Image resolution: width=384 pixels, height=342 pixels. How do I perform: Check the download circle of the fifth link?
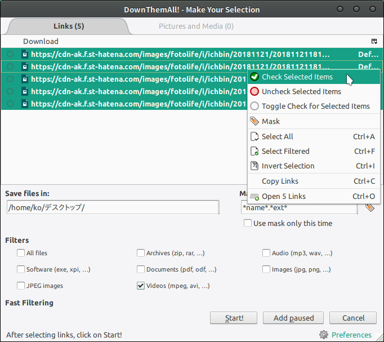[10, 104]
